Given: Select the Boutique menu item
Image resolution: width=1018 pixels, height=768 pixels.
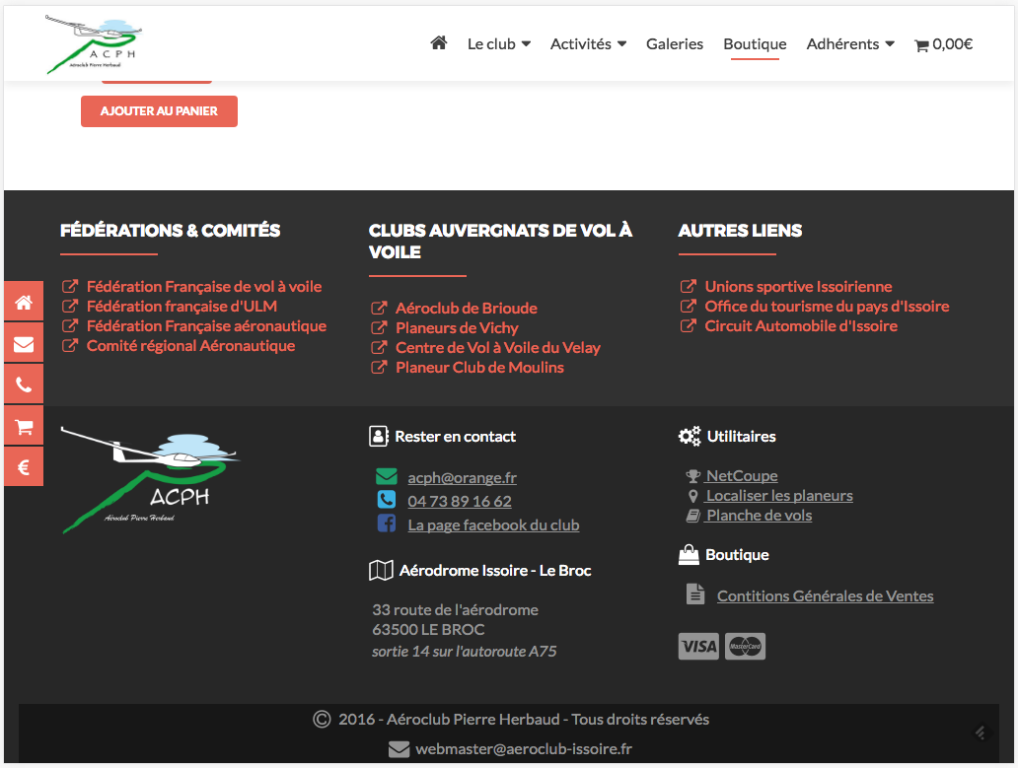Looking at the screenshot, I should tap(755, 44).
